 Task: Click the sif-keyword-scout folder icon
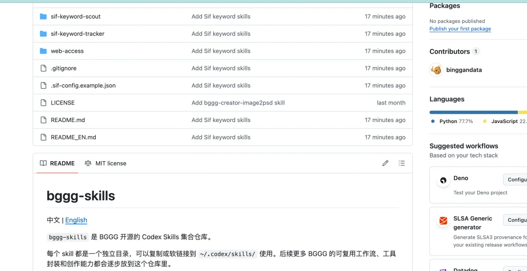pos(43,17)
